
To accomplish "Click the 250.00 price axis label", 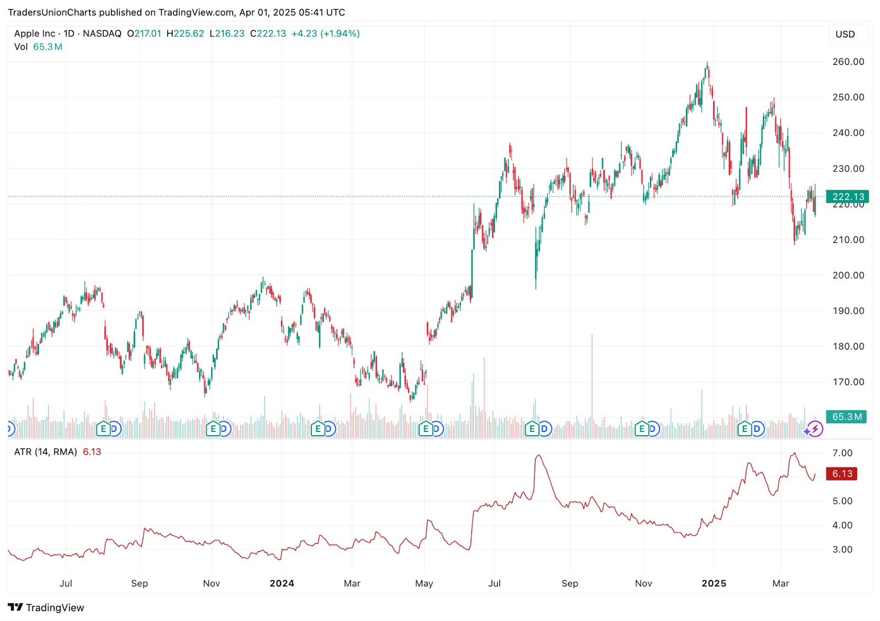I will pos(848,97).
